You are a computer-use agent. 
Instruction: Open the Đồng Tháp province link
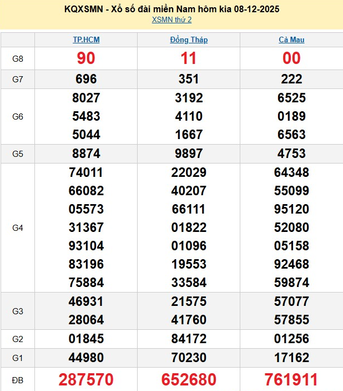tap(189, 39)
